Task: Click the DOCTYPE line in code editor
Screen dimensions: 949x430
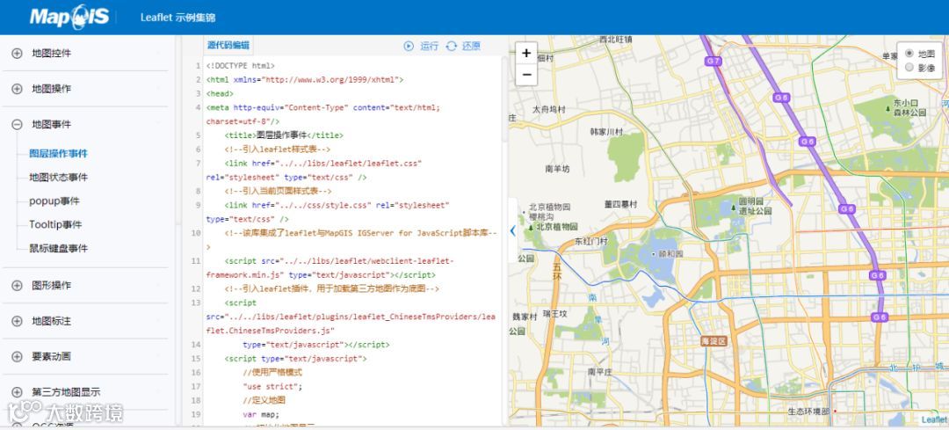Action: coord(240,65)
